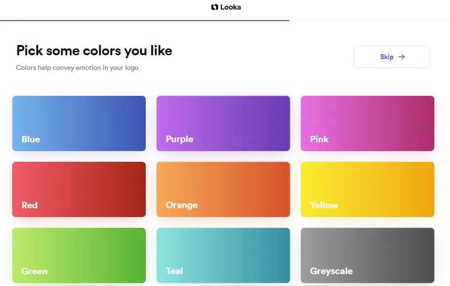Choose the Yellow color card
Viewport: 450px width, 286px height.
click(367, 189)
